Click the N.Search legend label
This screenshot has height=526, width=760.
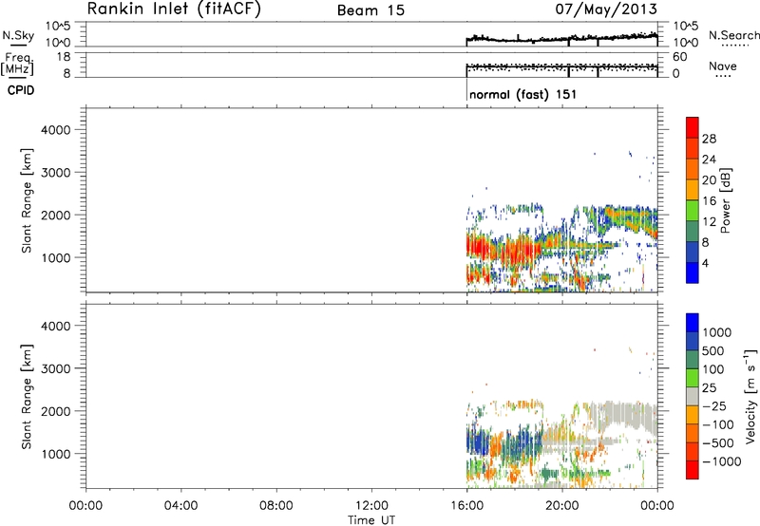pos(734,35)
